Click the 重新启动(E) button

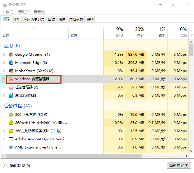179,166
